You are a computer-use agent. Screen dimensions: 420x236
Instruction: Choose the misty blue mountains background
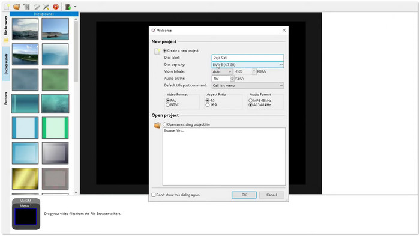click(x=55, y=55)
